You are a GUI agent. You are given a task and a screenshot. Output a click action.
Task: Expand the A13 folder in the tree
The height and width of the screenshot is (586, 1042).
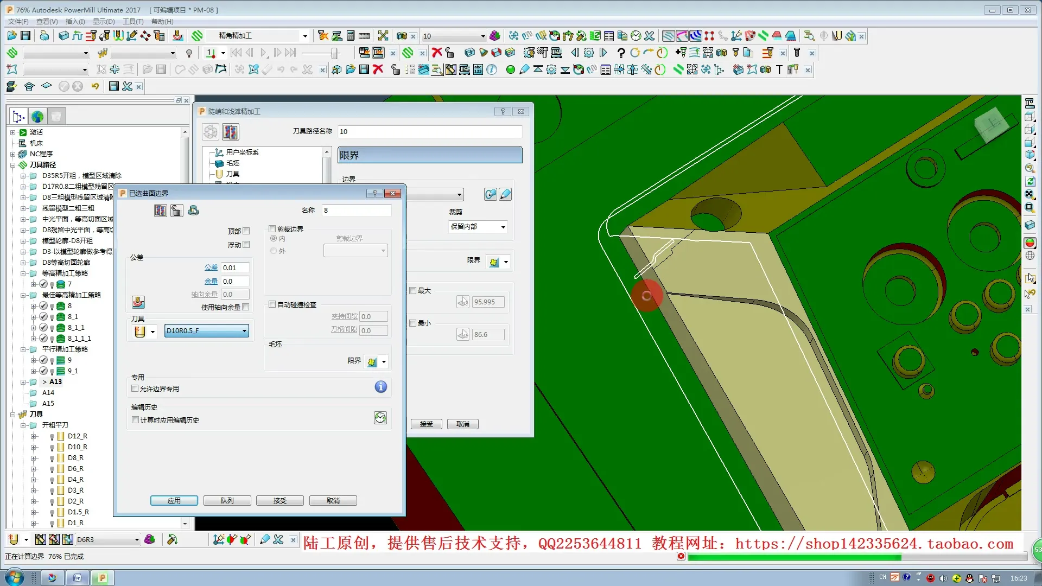(24, 382)
